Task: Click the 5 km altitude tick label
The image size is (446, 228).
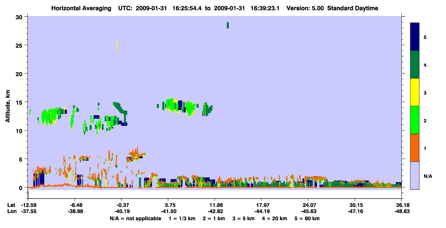Action: pyautogui.click(x=21, y=159)
